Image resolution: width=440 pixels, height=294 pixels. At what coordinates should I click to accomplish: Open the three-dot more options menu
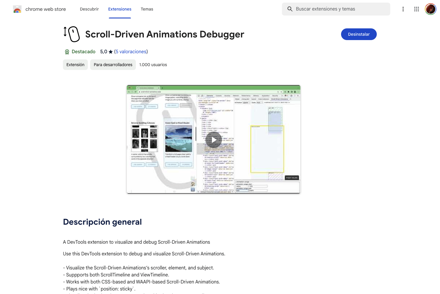point(403,9)
